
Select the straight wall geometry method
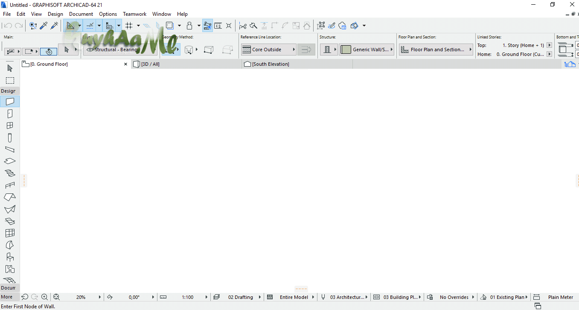(171, 50)
